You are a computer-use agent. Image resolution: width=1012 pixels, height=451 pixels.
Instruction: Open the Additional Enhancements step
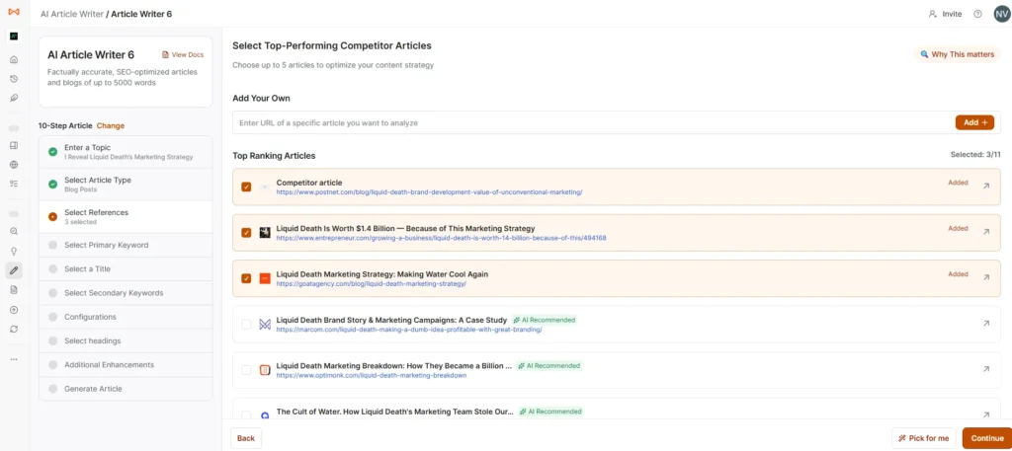click(x=126, y=365)
